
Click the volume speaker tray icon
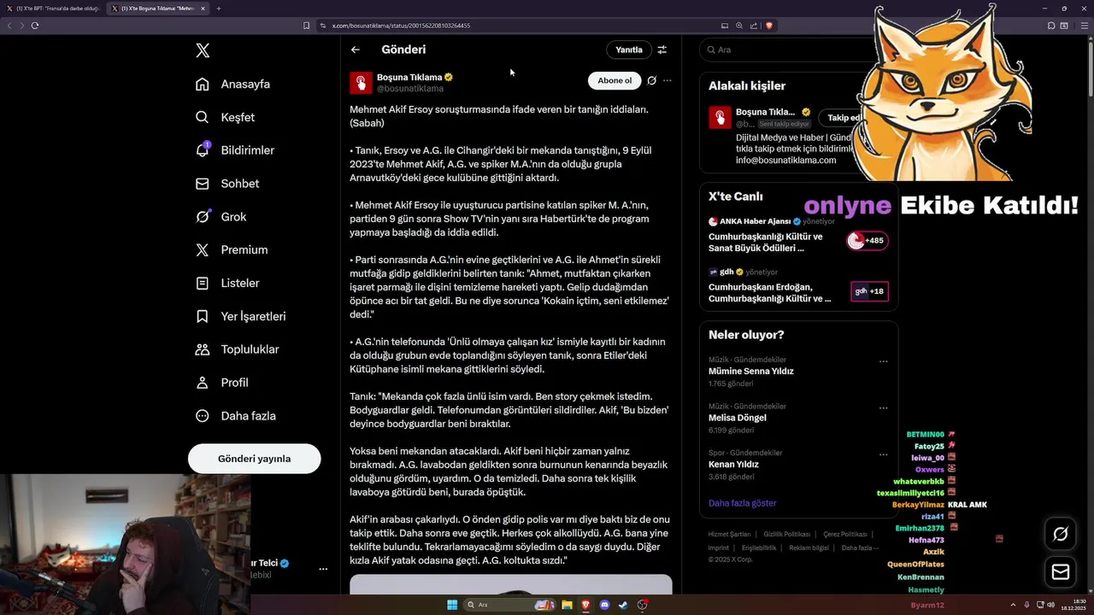[1051, 605]
